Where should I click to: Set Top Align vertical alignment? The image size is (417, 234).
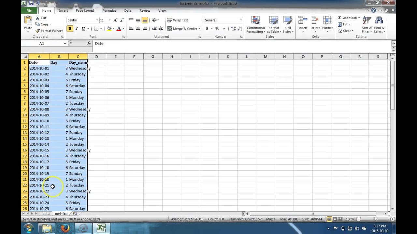coord(131,20)
